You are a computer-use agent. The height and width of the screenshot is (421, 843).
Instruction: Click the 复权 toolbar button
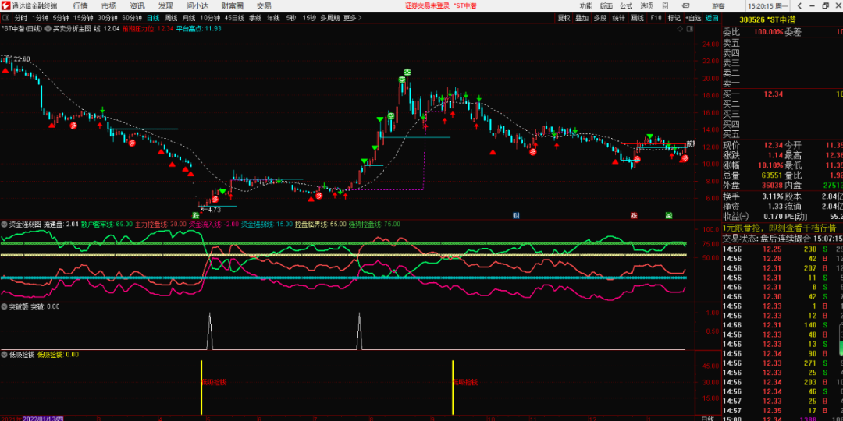(564, 18)
